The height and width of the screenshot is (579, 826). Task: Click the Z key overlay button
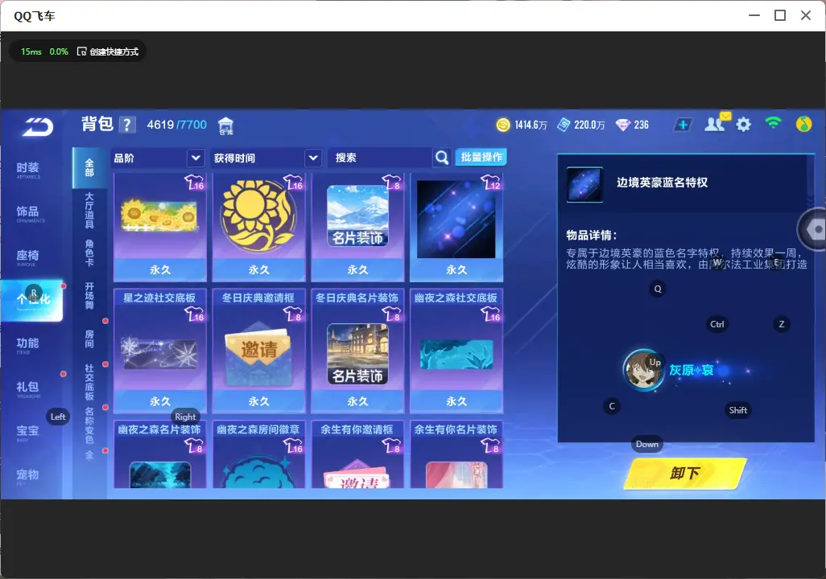[x=781, y=324]
